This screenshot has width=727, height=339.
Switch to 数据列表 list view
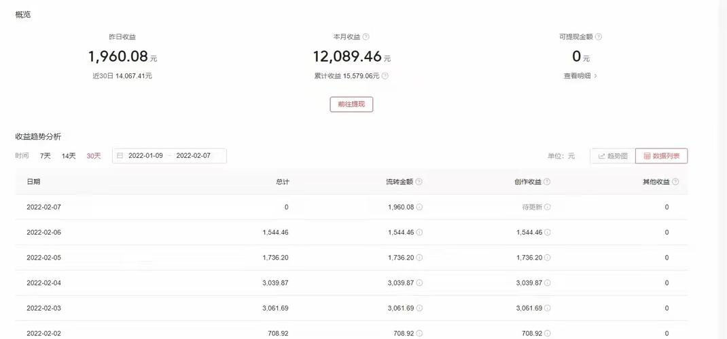point(661,156)
